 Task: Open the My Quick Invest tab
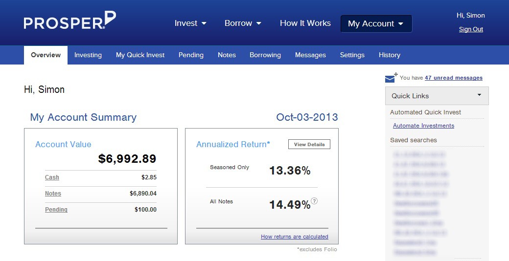(x=140, y=55)
